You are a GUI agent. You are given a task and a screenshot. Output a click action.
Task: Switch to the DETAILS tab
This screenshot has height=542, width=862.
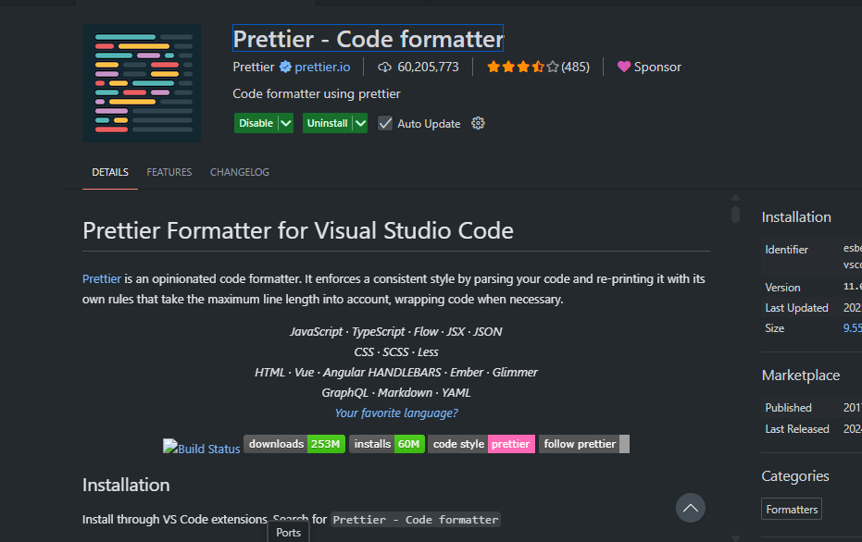[110, 172]
